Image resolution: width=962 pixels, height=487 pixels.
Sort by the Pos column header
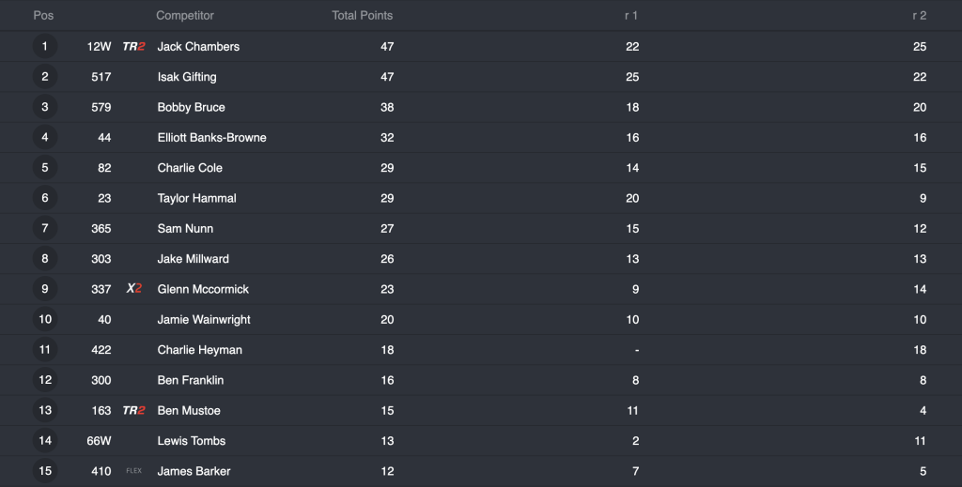(43, 16)
